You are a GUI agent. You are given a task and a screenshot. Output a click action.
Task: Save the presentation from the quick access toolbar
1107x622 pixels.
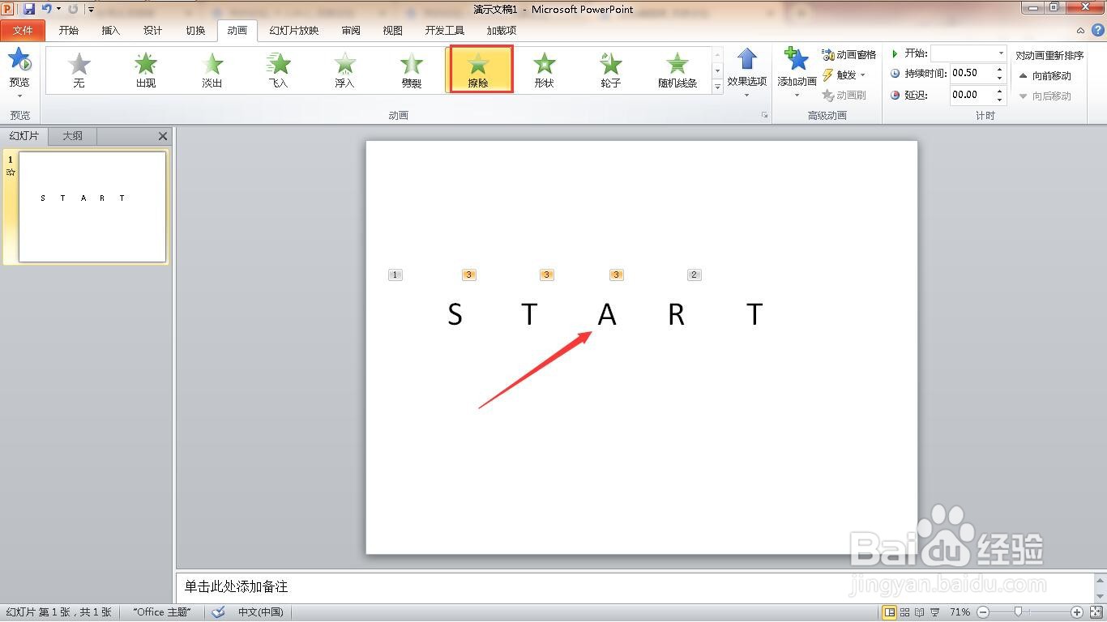pos(29,9)
